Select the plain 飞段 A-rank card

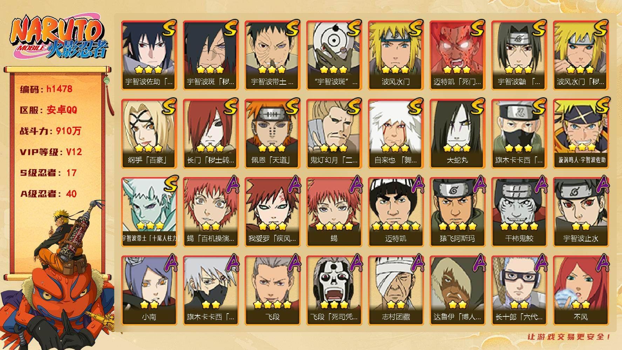coord(272,290)
